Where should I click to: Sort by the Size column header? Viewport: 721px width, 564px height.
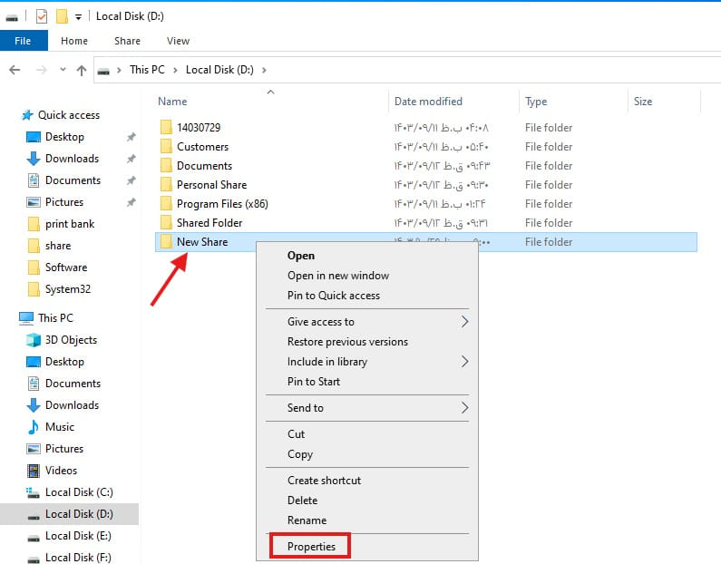tap(643, 102)
